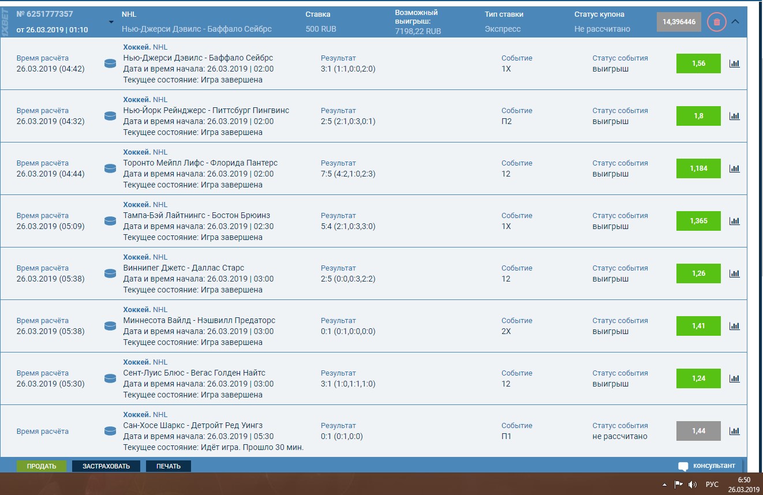Open the консультант chat
The image size is (763, 495).
(x=707, y=466)
